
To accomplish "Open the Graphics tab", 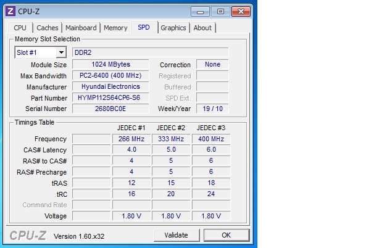I will click(x=173, y=28).
